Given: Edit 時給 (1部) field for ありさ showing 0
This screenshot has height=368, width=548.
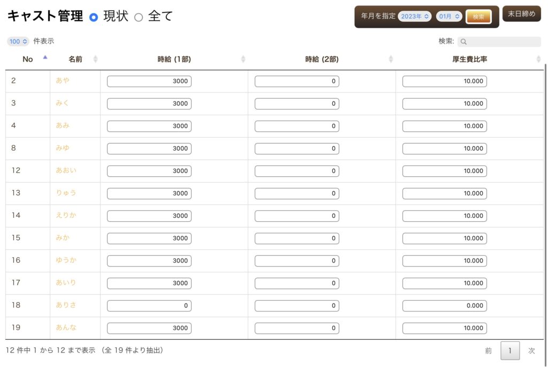Looking at the screenshot, I should (x=149, y=306).
